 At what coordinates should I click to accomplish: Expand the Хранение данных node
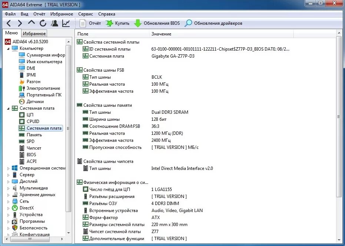(x=8, y=195)
